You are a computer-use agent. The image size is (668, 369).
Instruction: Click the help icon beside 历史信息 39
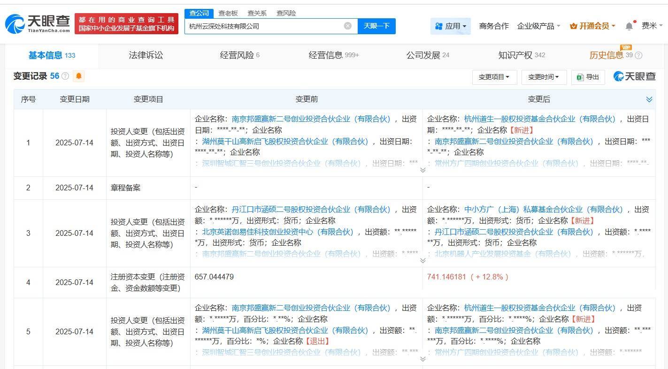[x=638, y=55]
